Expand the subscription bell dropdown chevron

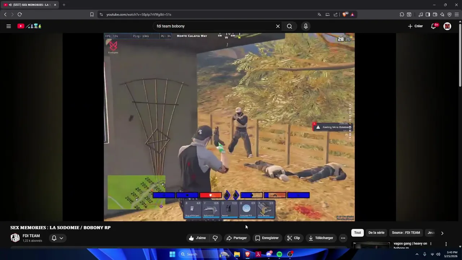(x=61, y=238)
